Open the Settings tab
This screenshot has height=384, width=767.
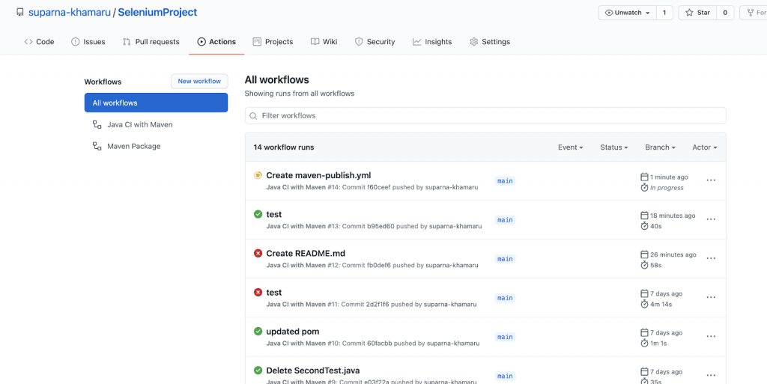click(x=489, y=42)
